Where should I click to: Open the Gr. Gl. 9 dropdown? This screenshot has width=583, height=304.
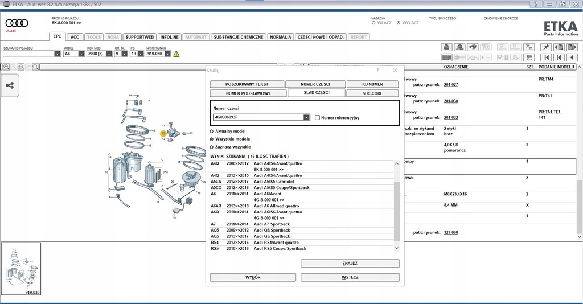pos(124,54)
